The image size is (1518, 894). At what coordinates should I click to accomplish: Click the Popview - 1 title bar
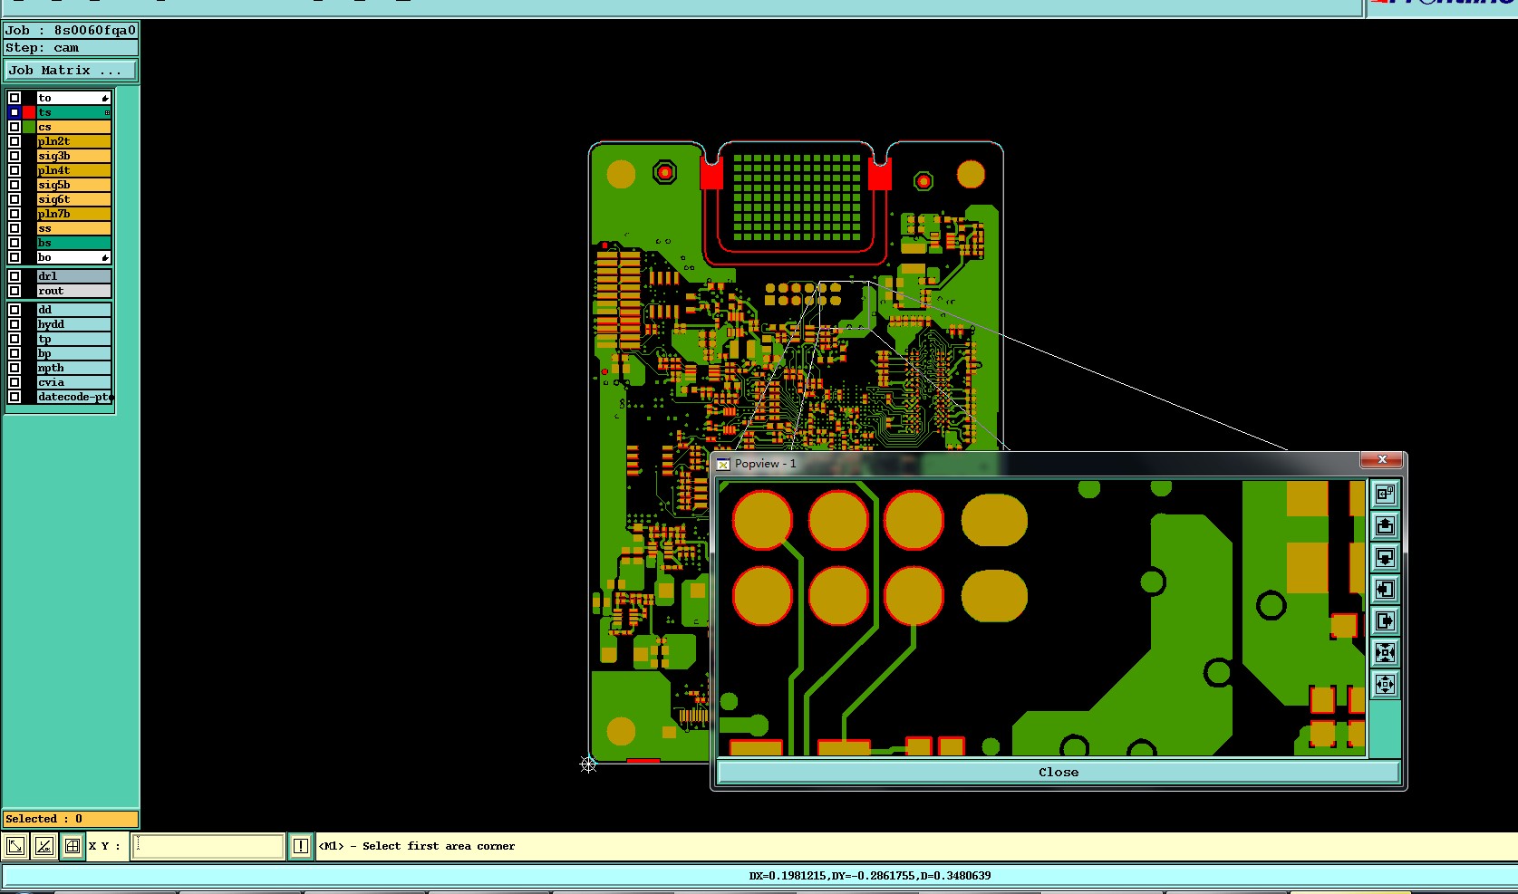(x=1038, y=463)
